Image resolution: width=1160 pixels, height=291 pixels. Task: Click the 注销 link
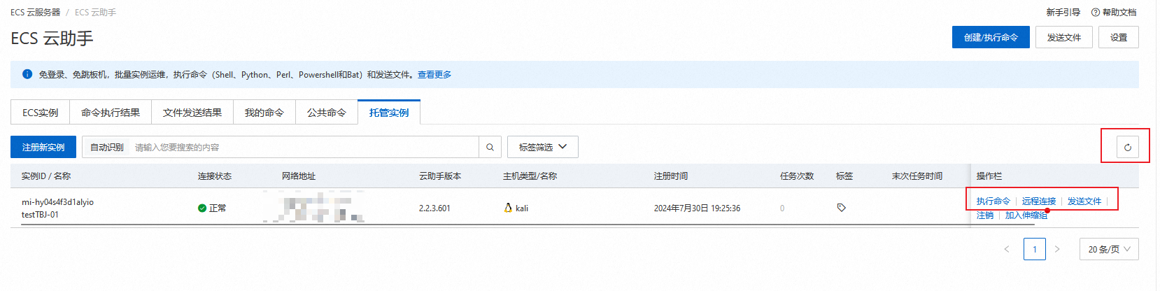(985, 215)
